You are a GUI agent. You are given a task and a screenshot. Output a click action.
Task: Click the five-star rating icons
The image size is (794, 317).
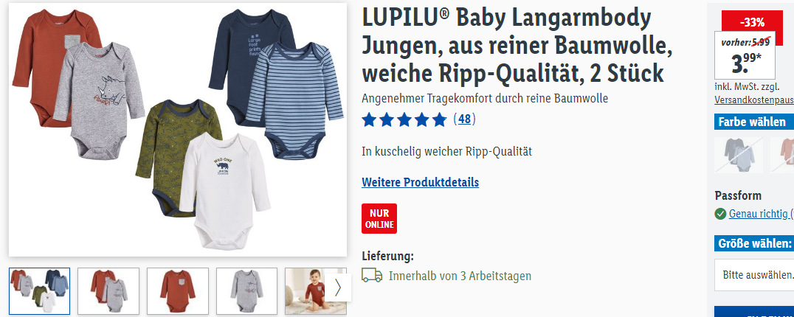pyautogui.click(x=404, y=120)
